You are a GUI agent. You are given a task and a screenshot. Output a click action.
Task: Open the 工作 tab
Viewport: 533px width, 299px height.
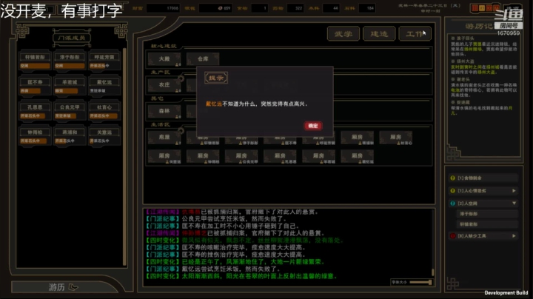click(x=415, y=34)
